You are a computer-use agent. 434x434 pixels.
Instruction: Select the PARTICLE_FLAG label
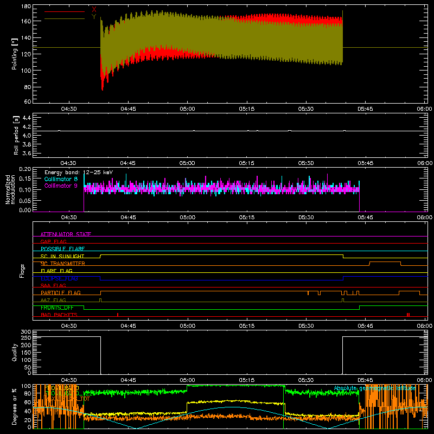[61, 292]
